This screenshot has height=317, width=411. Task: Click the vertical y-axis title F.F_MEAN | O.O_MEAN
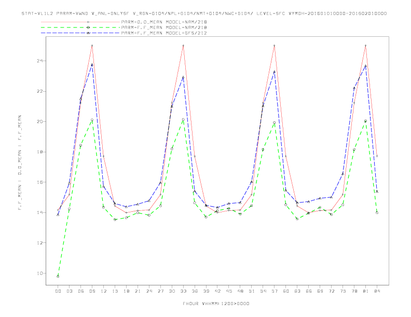click(20, 163)
